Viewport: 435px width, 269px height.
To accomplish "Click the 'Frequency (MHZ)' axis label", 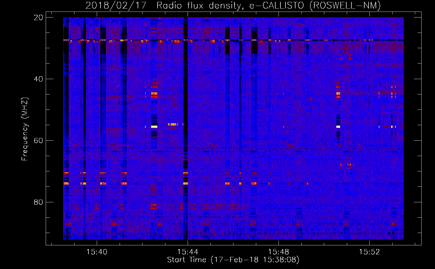I will coord(25,129).
